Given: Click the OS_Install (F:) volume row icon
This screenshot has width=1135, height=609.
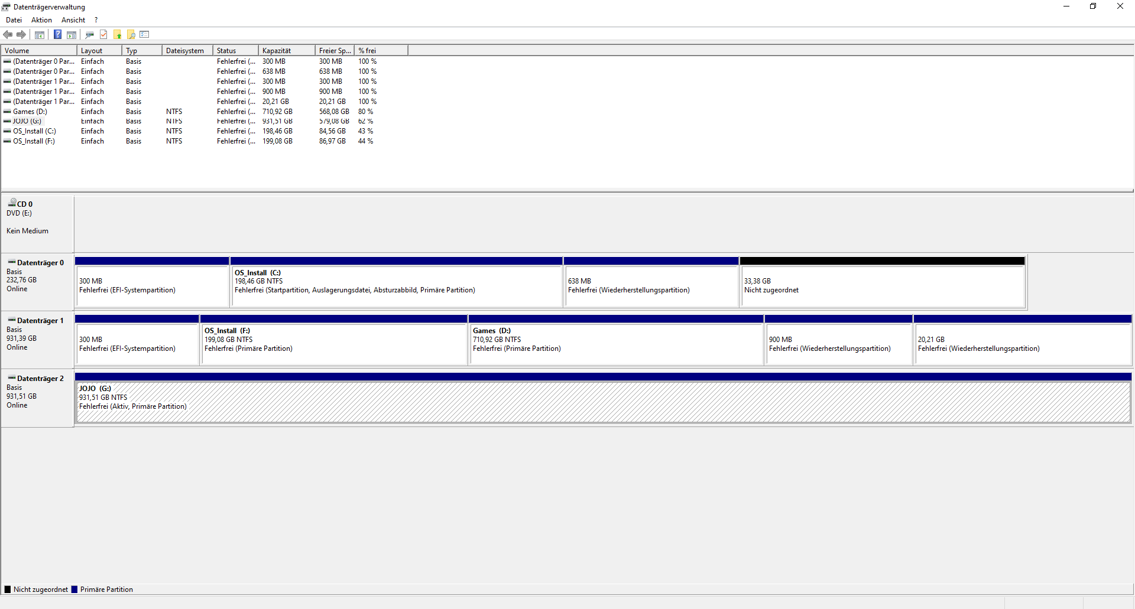Looking at the screenshot, I should point(7,141).
